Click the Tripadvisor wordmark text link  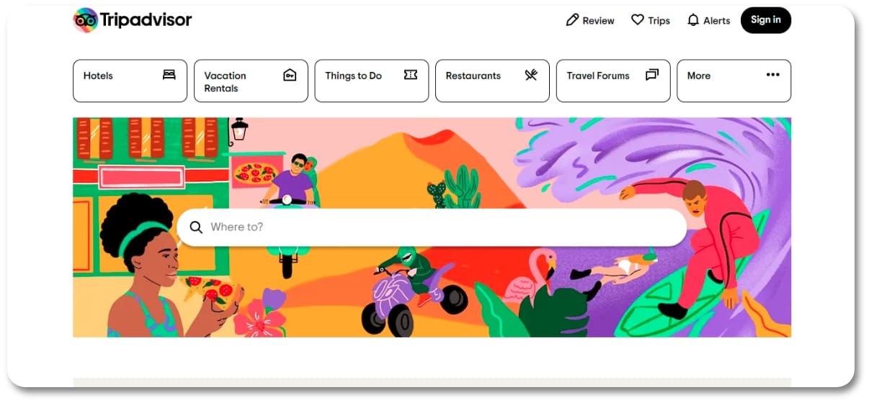(x=146, y=20)
